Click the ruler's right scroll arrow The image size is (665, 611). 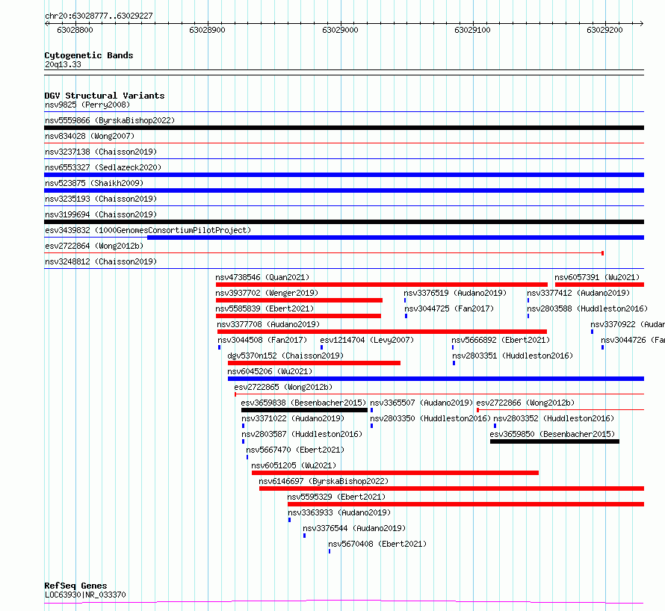[641, 23]
